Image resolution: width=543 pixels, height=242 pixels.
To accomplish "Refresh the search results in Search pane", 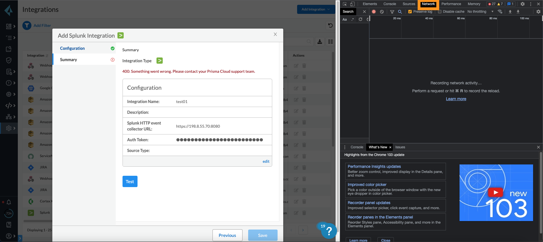I will pyautogui.click(x=360, y=19).
